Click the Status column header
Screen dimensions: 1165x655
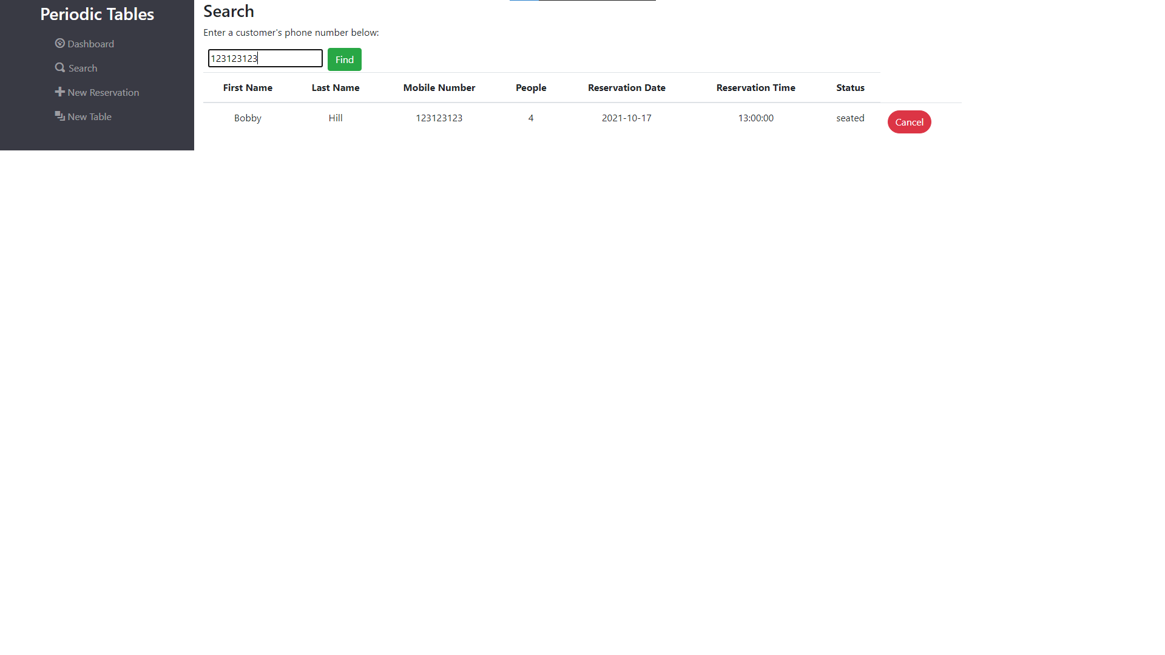pos(850,87)
